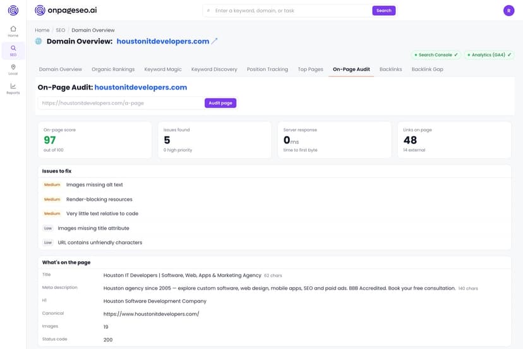Open the Reports chart sidebar icon
Viewport: 523px width, 349px height.
pos(13,89)
